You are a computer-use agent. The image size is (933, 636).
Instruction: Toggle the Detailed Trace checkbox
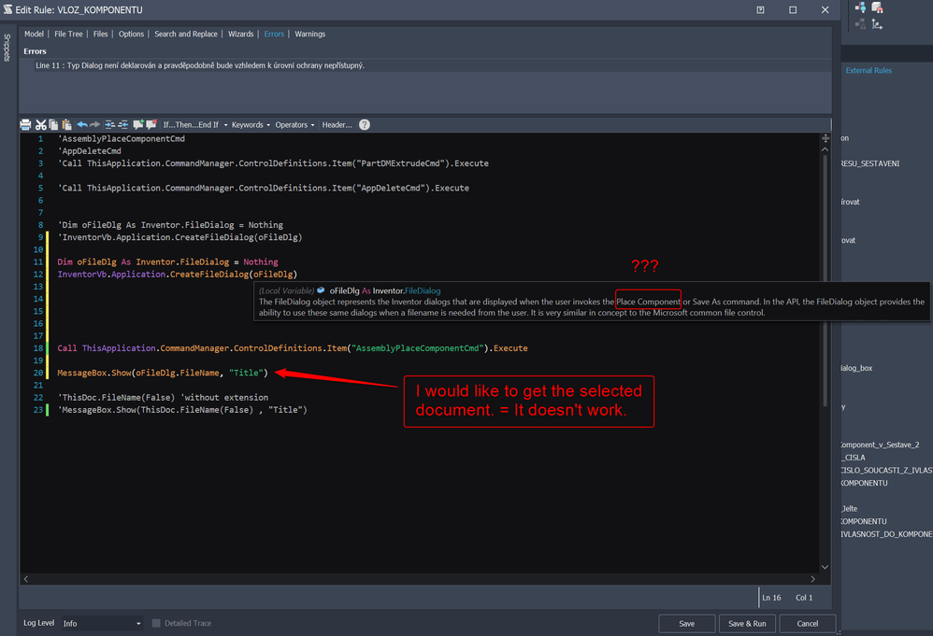(x=156, y=623)
